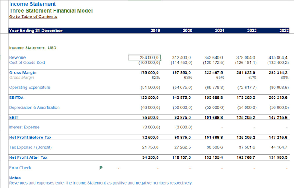Screen dimensions: 294x188
Task: Select 2023 Depreciation value (56 000,0)
Action: (279, 107)
